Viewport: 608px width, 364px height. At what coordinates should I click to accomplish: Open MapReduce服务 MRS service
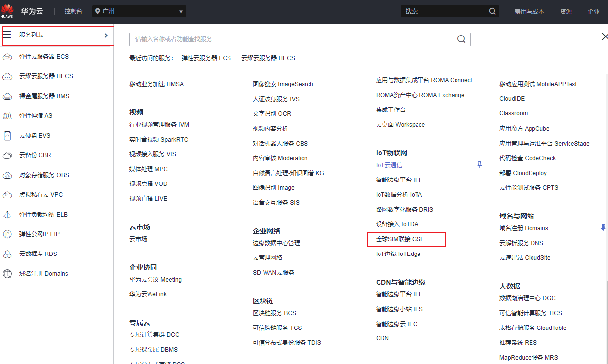click(529, 358)
